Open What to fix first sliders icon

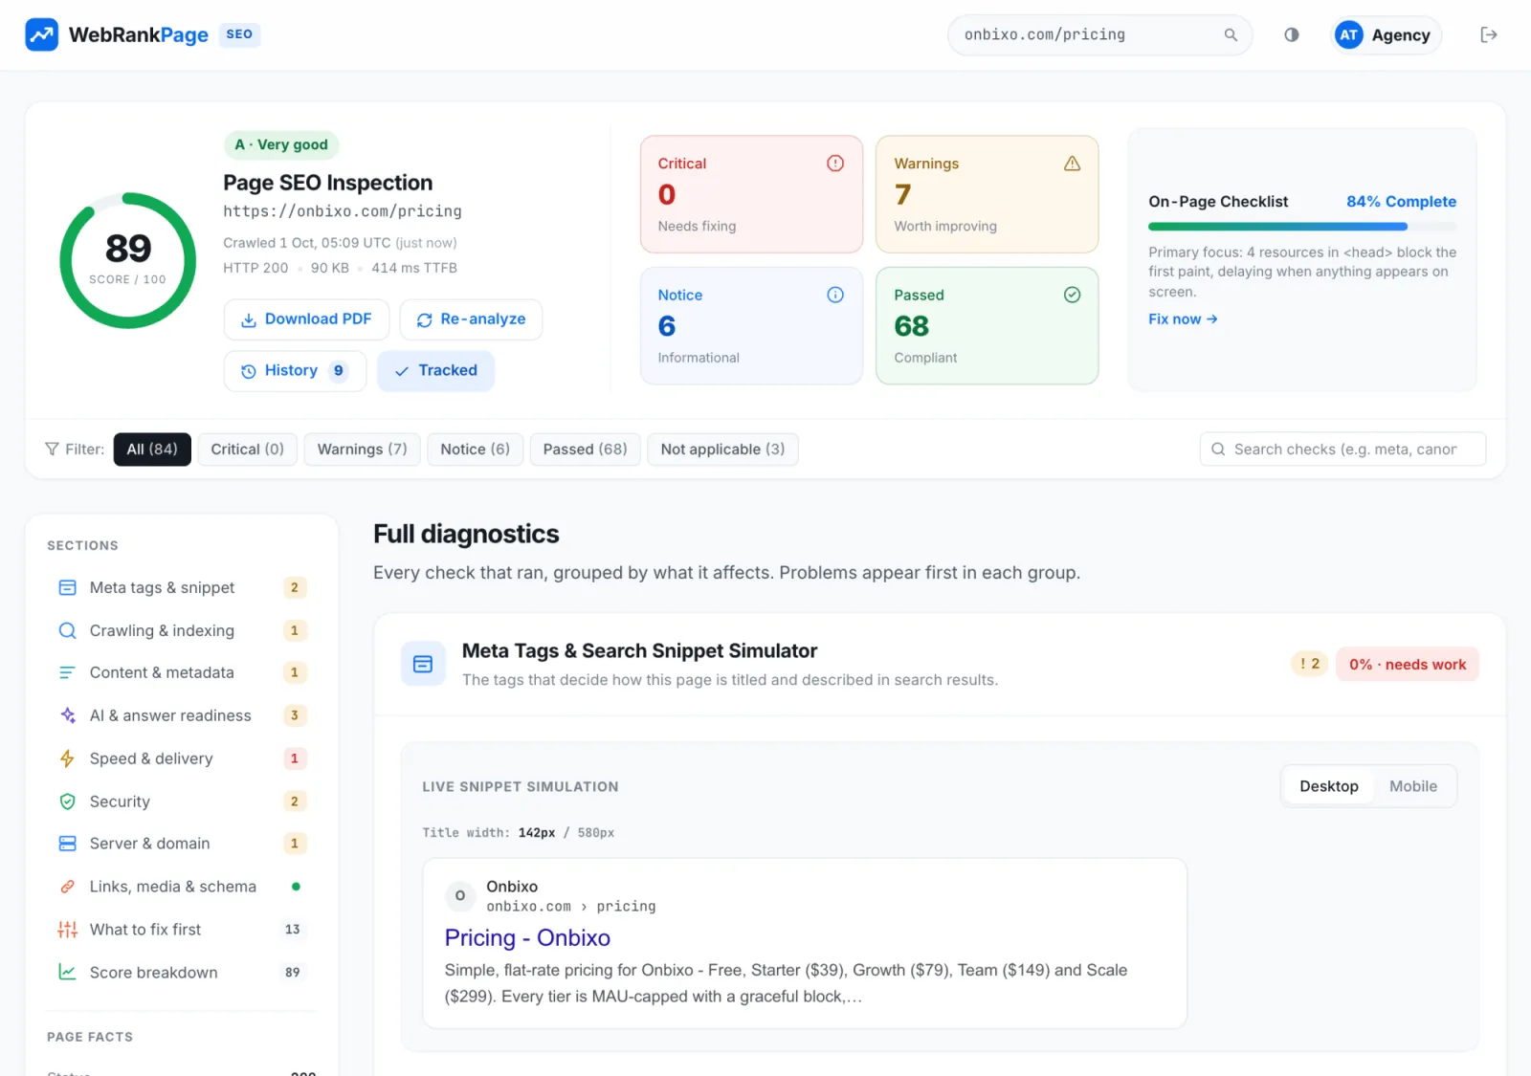[x=67, y=930]
